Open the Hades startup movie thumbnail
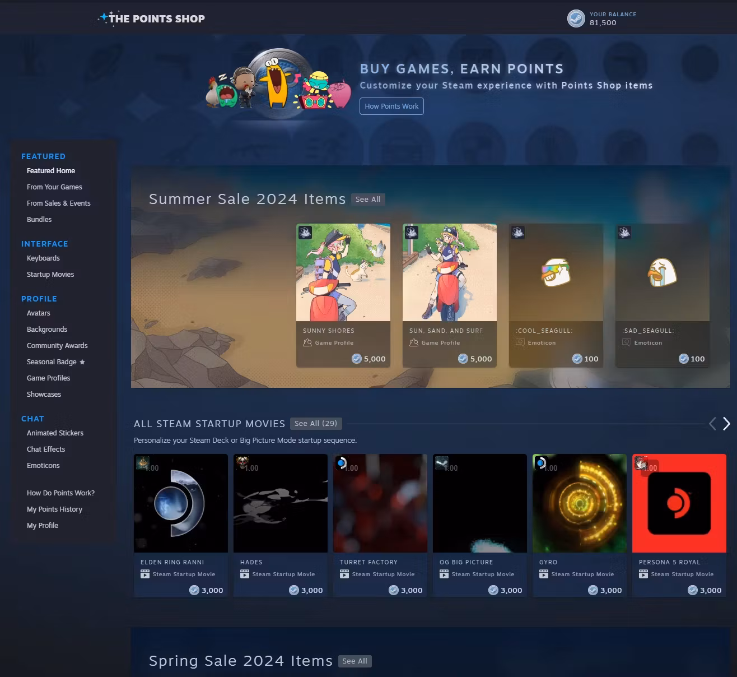 [x=280, y=503]
